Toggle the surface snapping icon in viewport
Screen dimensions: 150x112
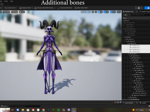pyautogui.click(x=96, y=12)
